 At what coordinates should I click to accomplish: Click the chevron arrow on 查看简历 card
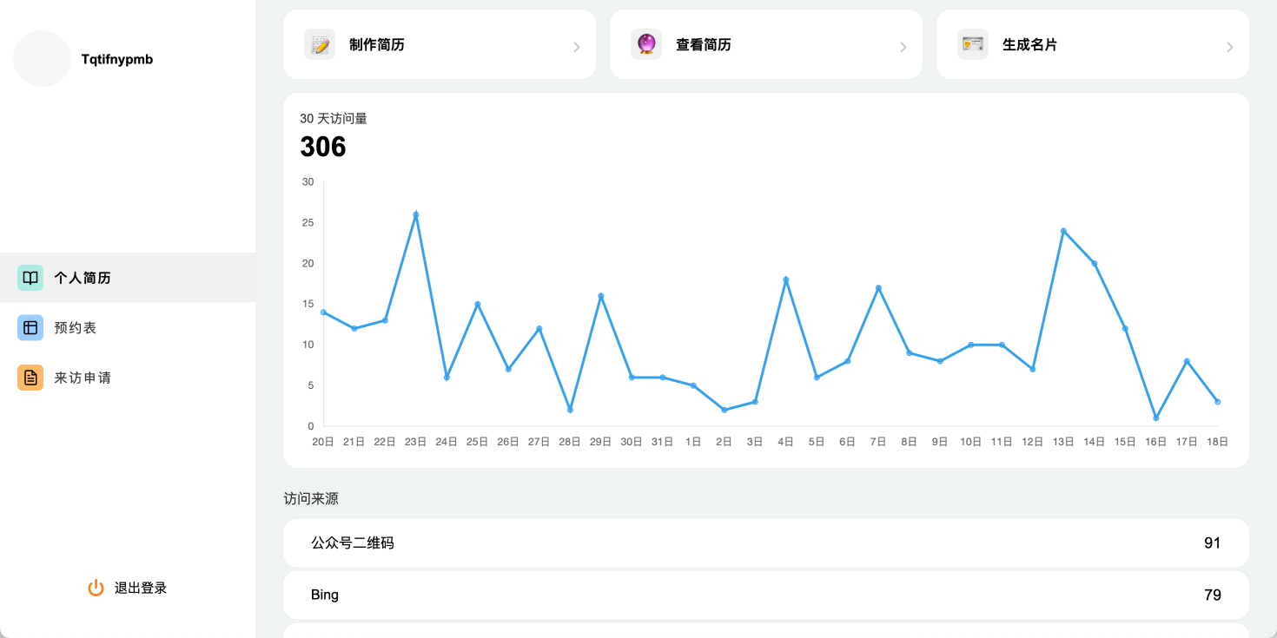tap(903, 48)
